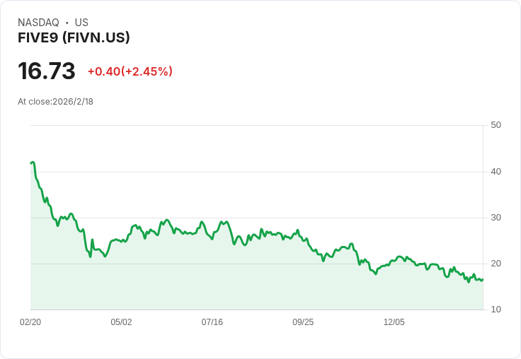Click the last data point of the price line
521x359 pixels.
tap(482, 280)
